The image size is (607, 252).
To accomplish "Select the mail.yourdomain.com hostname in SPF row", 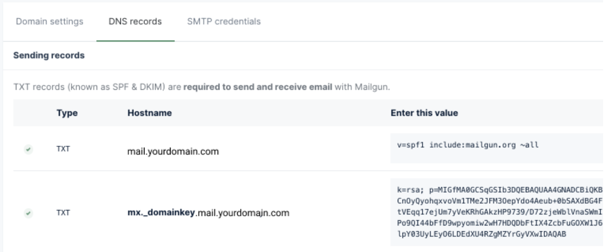I will click(173, 152).
